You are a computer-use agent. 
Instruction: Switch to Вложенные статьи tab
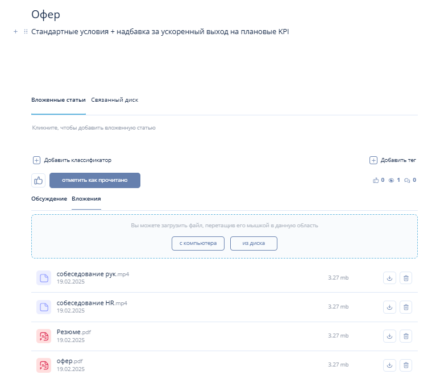59,100
